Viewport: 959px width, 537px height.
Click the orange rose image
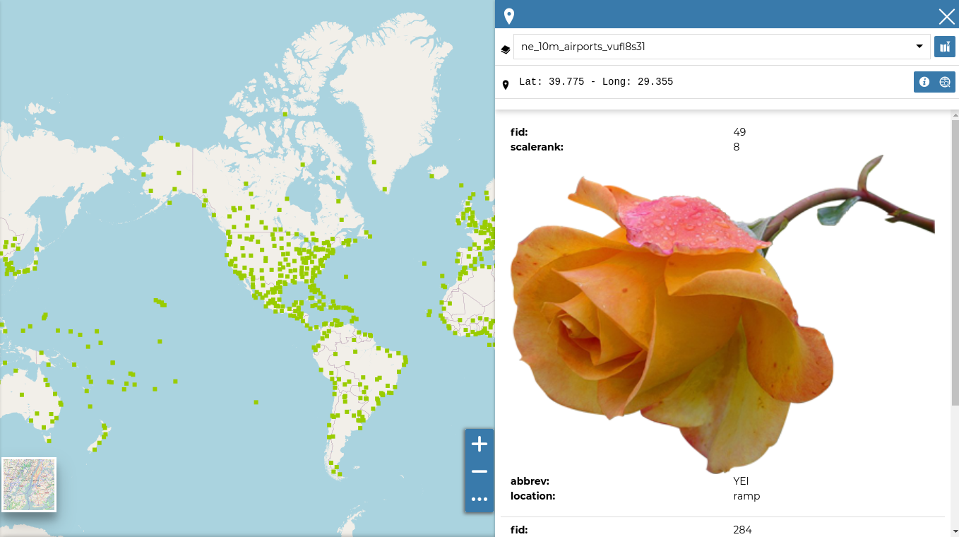tap(671, 318)
